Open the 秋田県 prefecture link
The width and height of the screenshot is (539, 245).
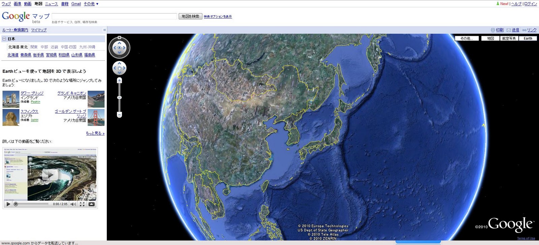point(64,55)
